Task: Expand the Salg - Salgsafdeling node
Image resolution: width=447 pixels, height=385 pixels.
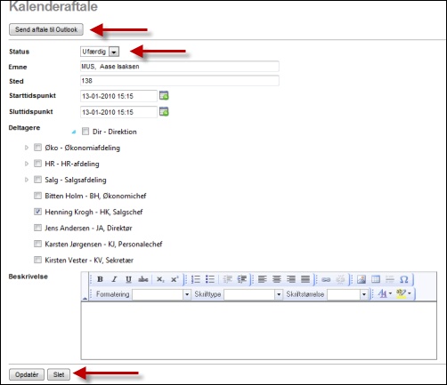Action: coord(27,180)
